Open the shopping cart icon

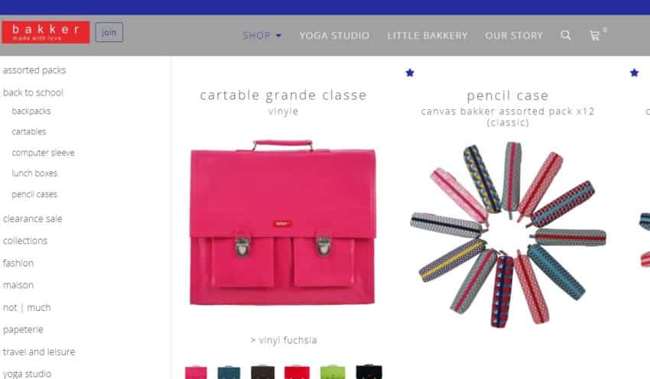click(x=595, y=36)
